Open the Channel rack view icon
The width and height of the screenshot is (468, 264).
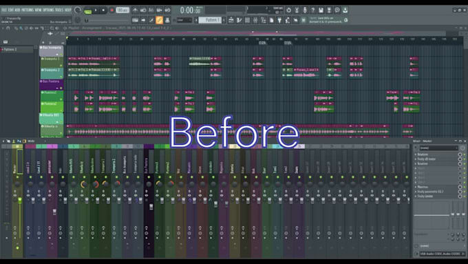pos(247,20)
